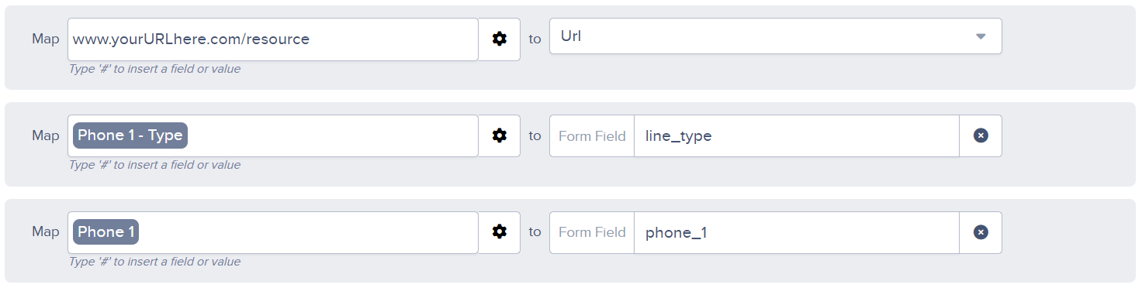The image size is (1142, 288).
Task: Open gear settings for URL mapping row
Action: pos(499,39)
